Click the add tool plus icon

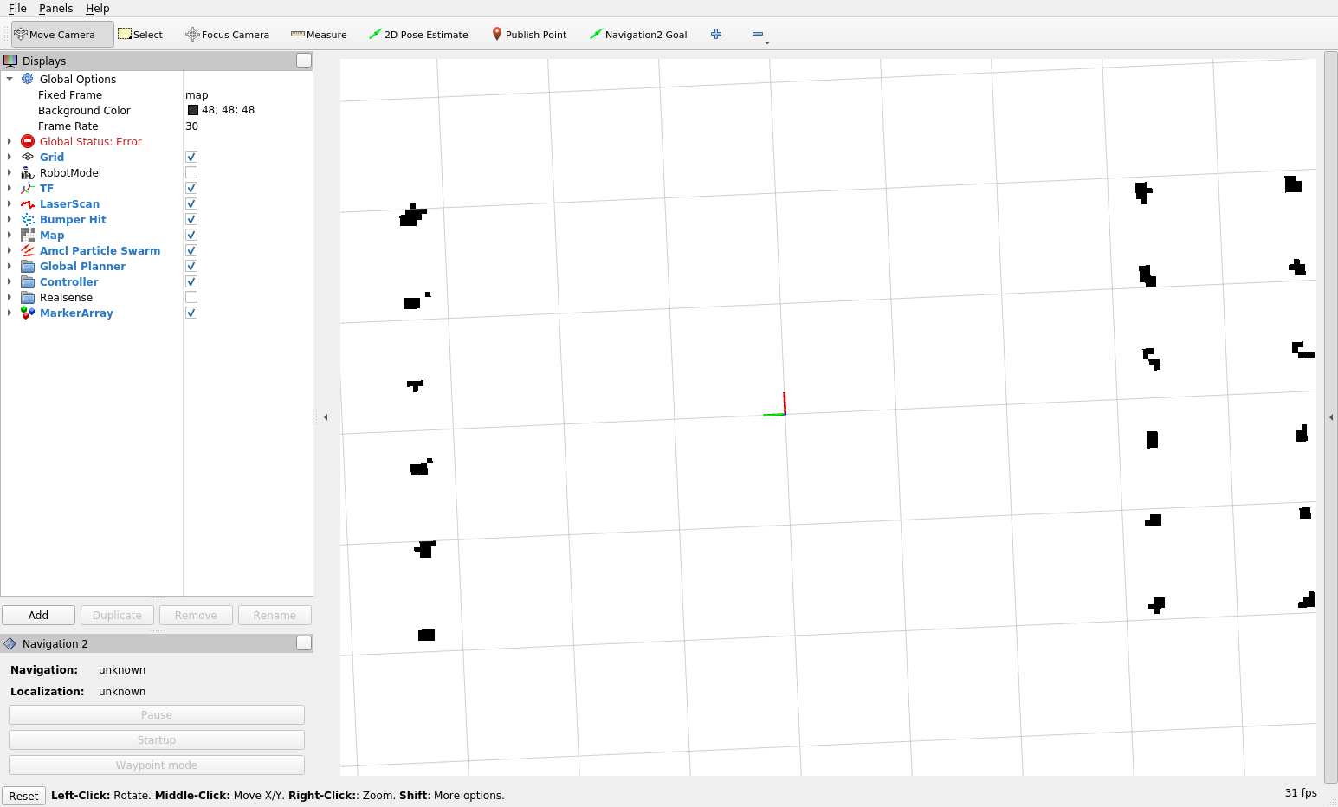[x=716, y=34]
